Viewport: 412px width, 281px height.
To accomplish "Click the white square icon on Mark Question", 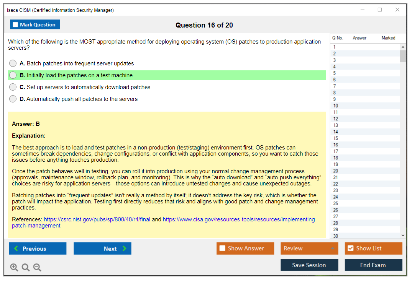I will [x=15, y=24].
